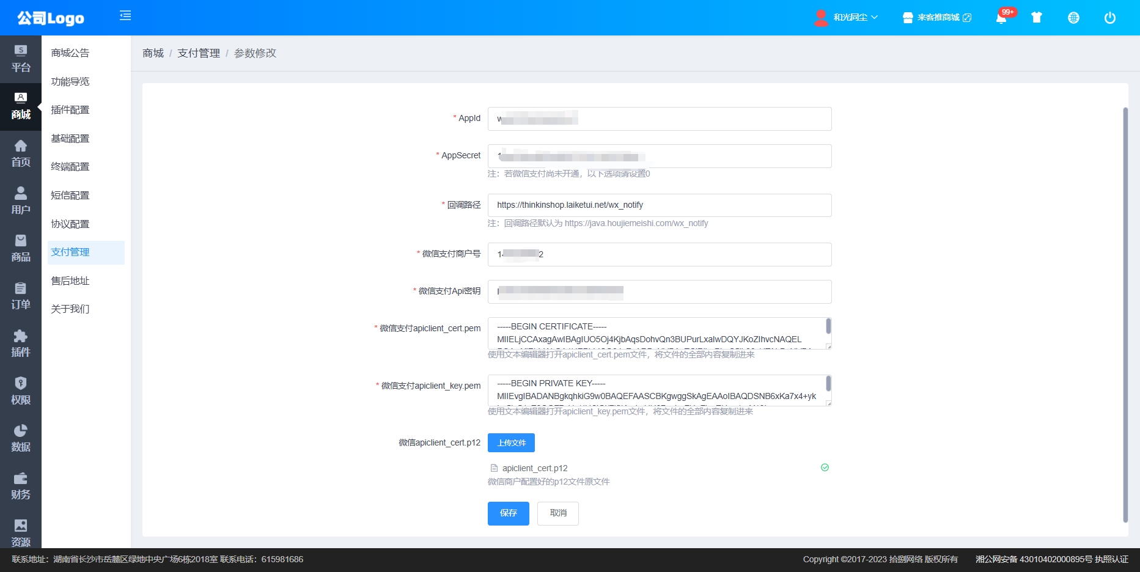The width and height of the screenshot is (1140, 572).
Task: Open the 权限 permissions sidebar section
Action: [x=21, y=391]
